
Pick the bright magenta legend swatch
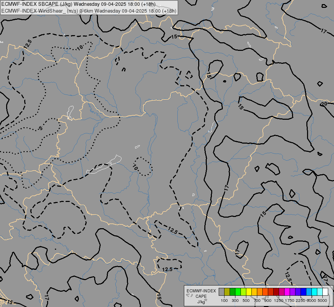[287, 292]
